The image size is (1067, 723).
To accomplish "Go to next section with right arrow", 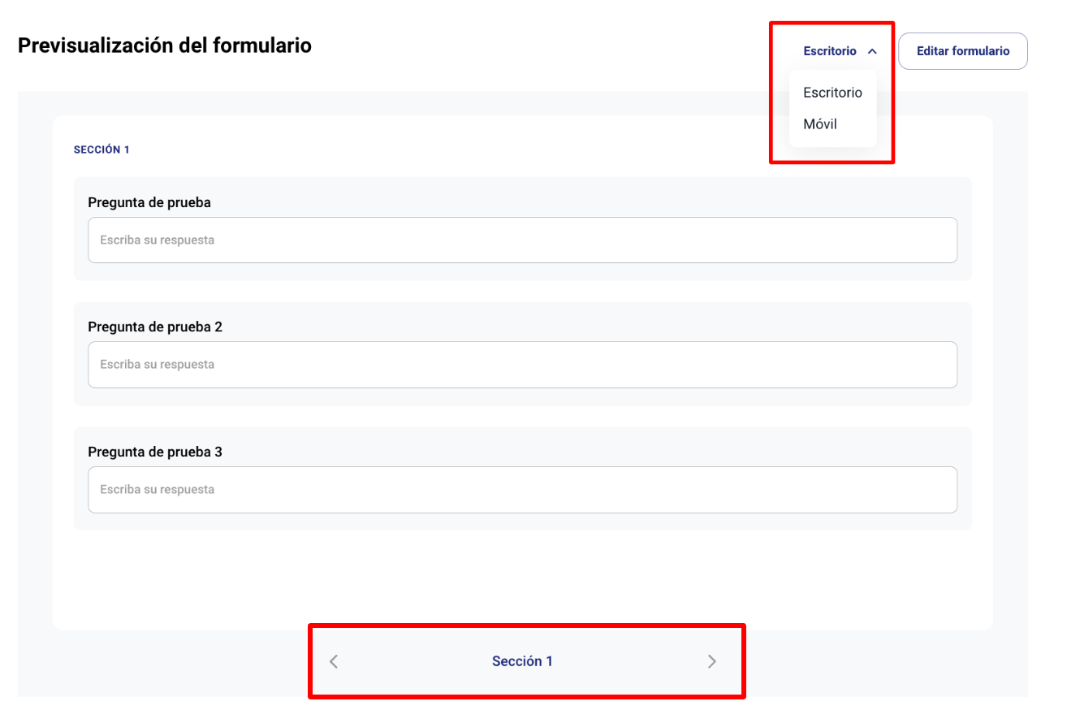I will (712, 661).
